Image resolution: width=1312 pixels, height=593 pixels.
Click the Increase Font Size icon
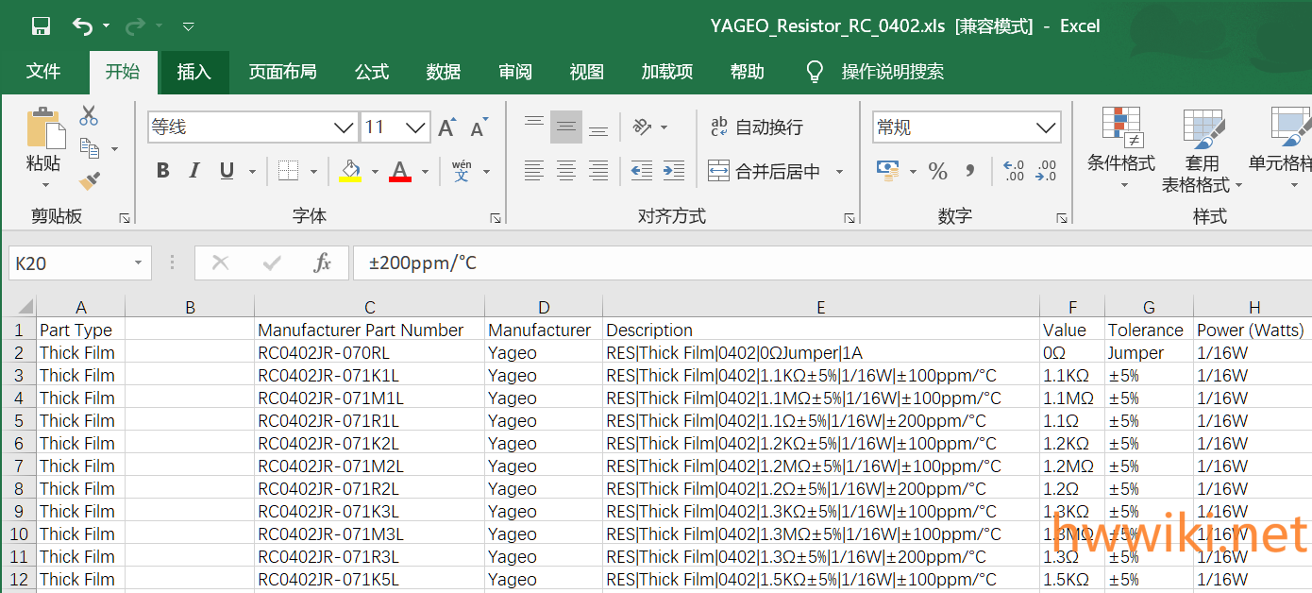pos(447,127)
